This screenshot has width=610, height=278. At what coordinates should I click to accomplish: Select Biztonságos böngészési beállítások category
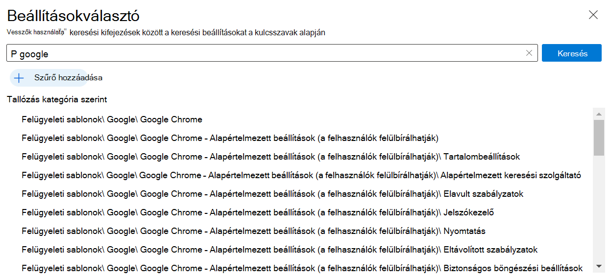point(302,268)
